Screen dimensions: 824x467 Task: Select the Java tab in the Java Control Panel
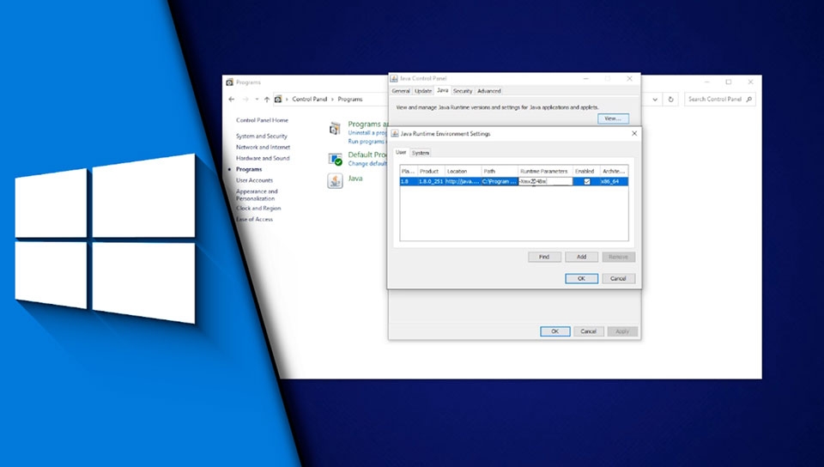[x=443, y=90]
